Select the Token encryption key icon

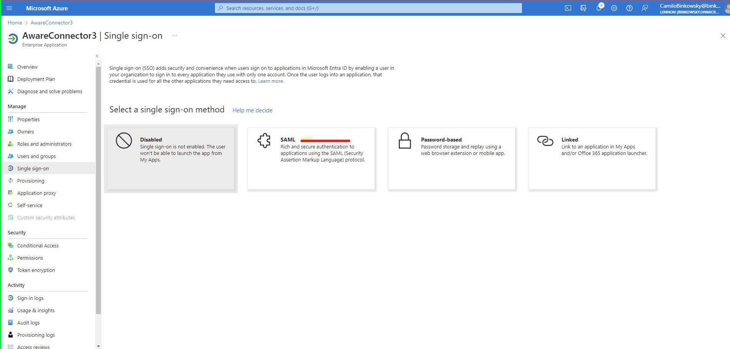pyautogui.click(x=10, y=270)
